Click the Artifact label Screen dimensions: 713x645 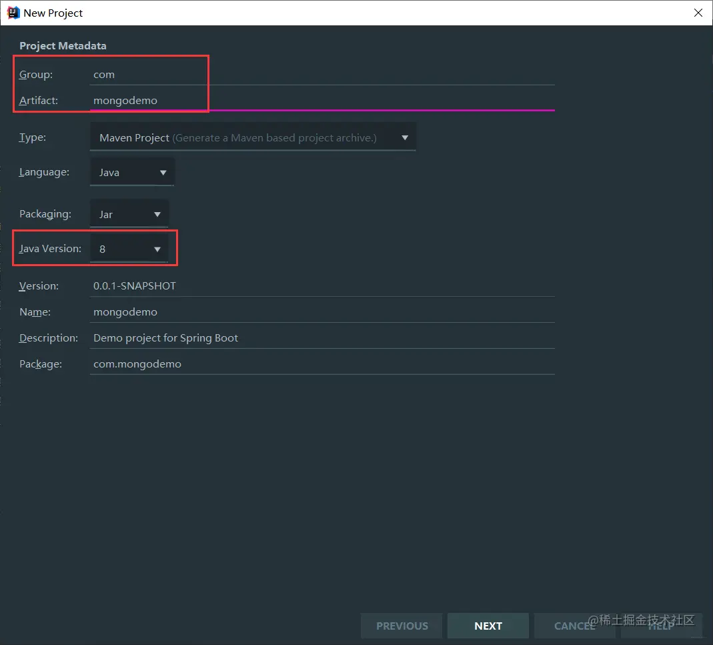click(39, 101)
